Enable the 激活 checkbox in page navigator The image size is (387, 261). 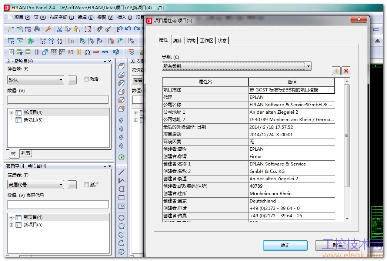pos(86,79)
